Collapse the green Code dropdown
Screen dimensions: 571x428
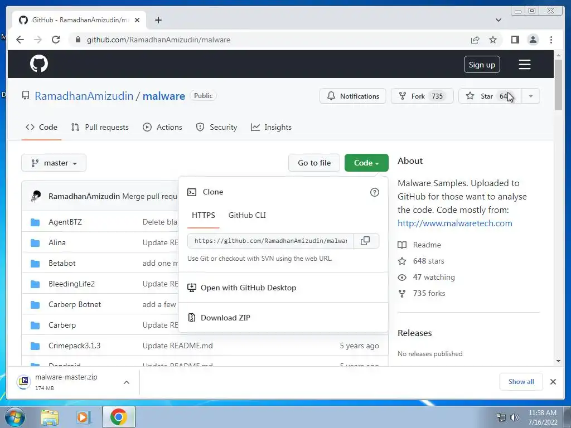point(366,163)
